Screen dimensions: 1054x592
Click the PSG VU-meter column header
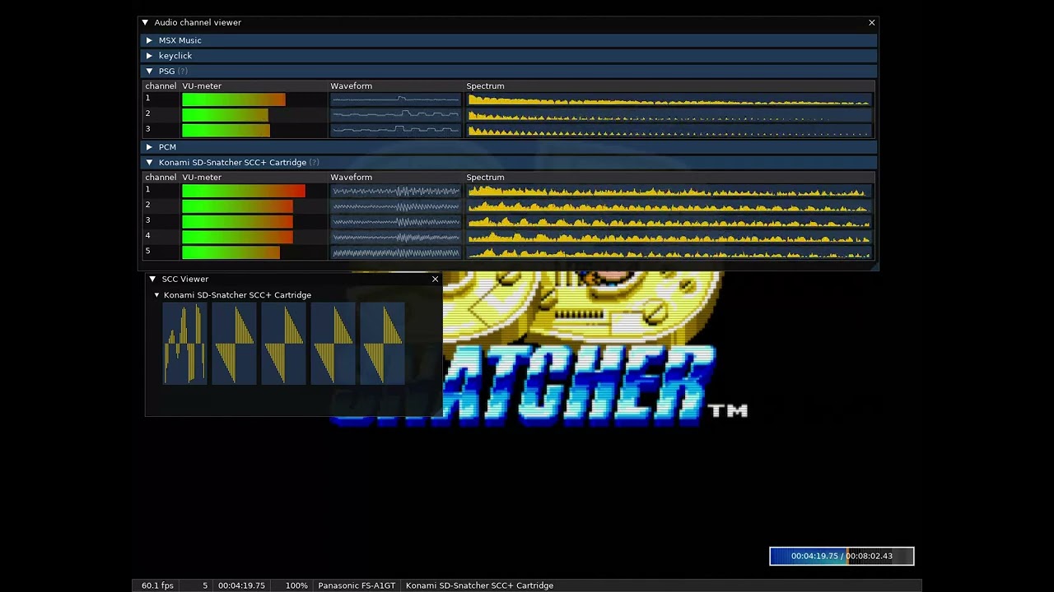(x=202, y=86)
